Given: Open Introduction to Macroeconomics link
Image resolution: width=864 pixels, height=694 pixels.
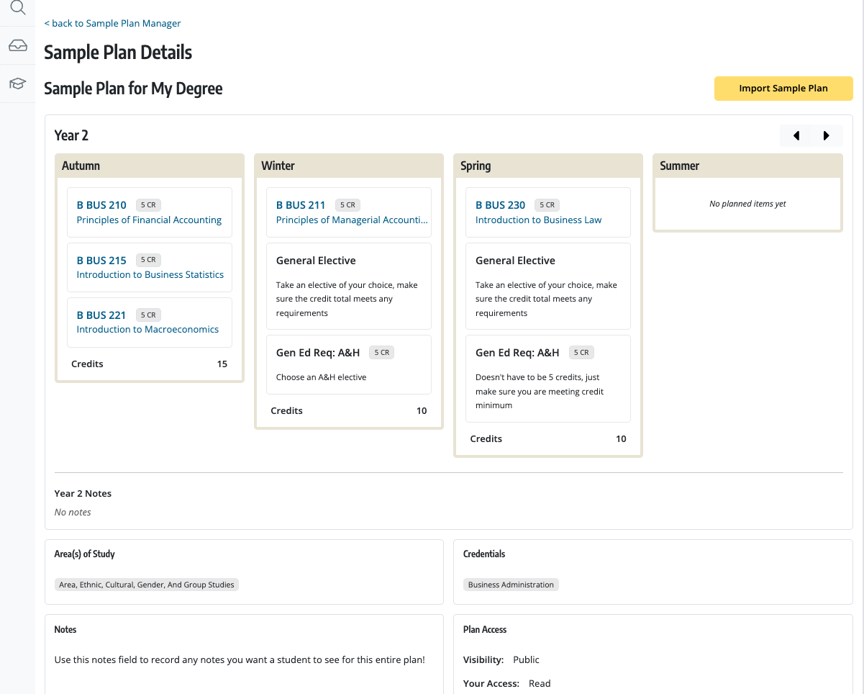Looking at the screenshot, I should pyautogui.click(x=147, y=330).
